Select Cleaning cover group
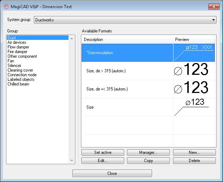Image resolution: width=223 pixels, height=182 pixels. click(20, 70)
